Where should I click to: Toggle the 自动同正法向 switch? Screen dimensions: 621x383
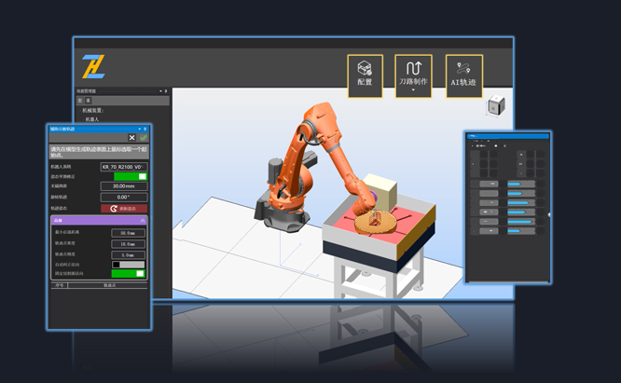click(x=124, y=264)
